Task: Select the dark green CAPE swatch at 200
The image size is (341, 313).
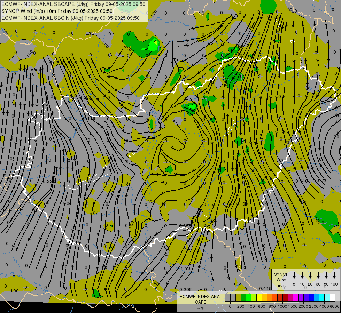Action: tap(243, 298)
